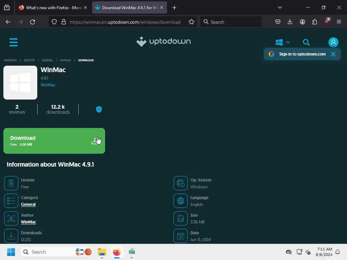Open the WinMac developer link under version
Viewport: 347px width, 260px height.
pyautogui.click(x=48, y=85)
